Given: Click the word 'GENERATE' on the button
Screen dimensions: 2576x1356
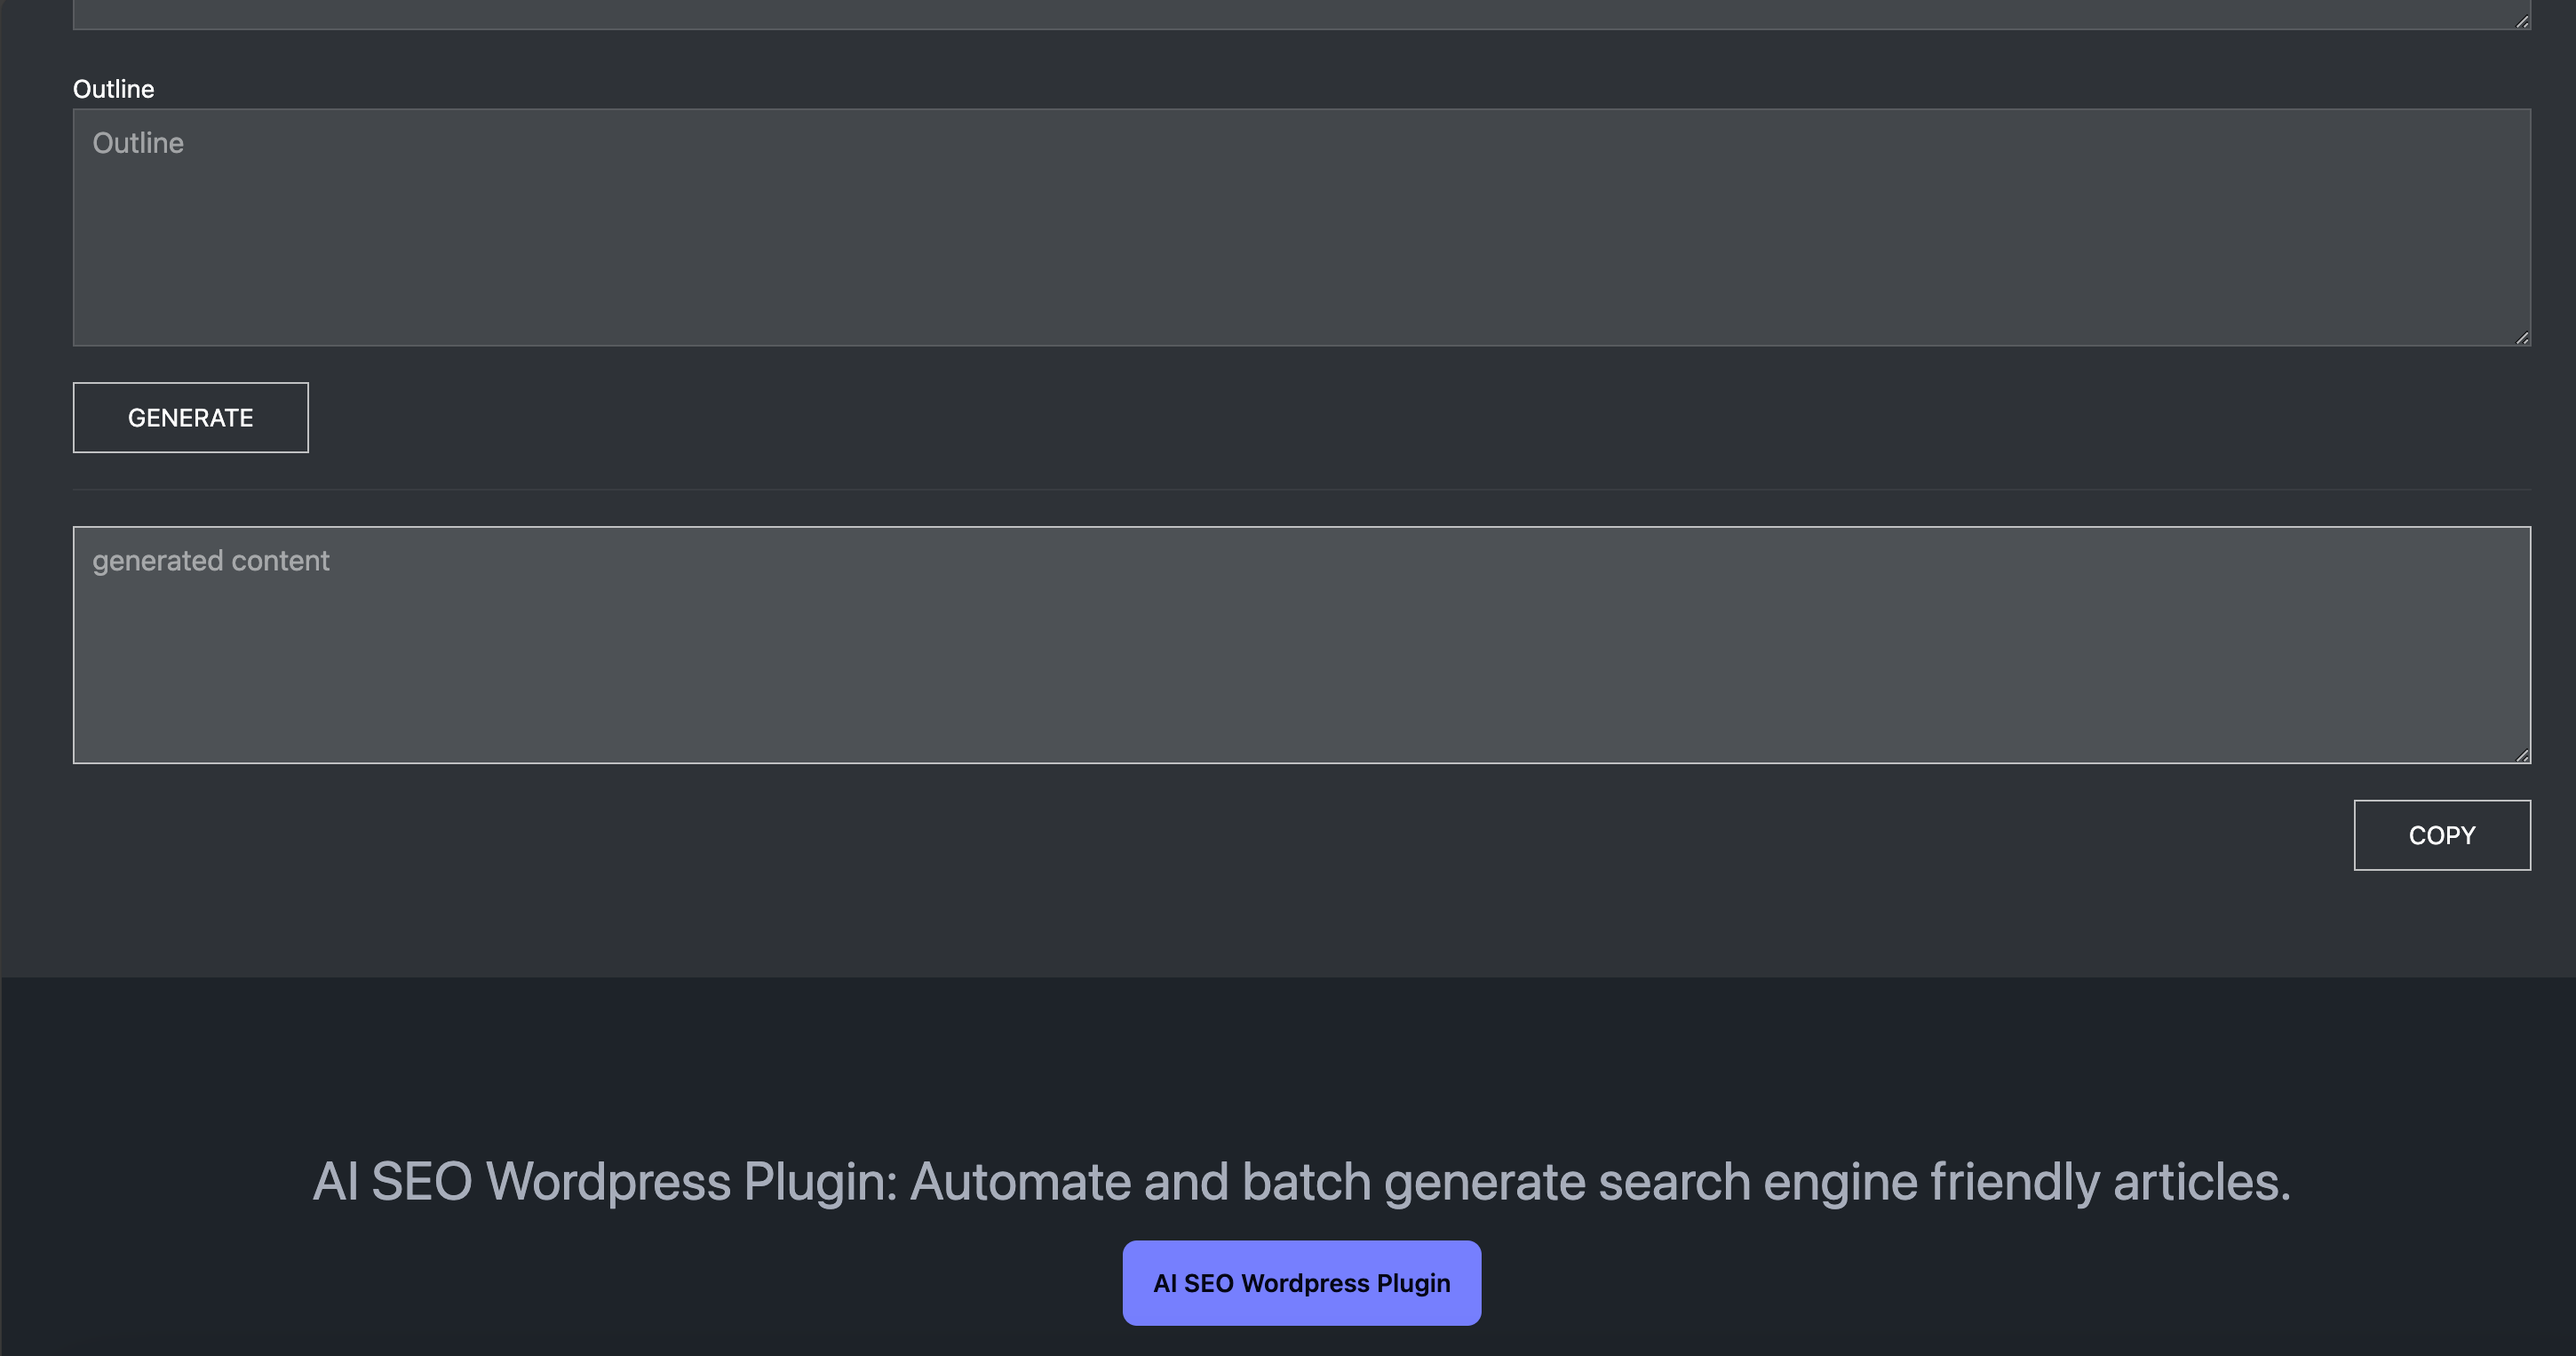Looking at the screenshot, I should pos(190,418).
